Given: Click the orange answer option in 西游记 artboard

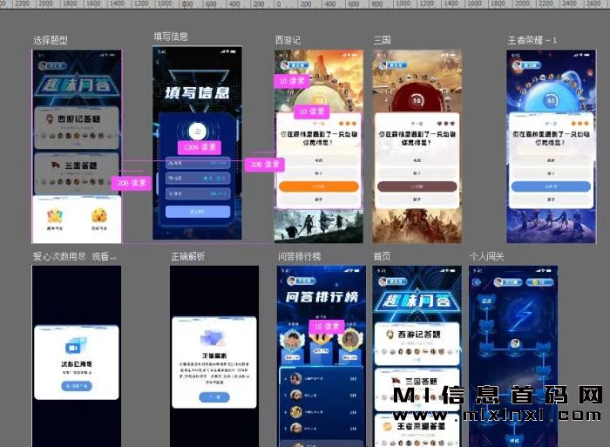Looking at the screenshot, I should (x=319, y=186).
